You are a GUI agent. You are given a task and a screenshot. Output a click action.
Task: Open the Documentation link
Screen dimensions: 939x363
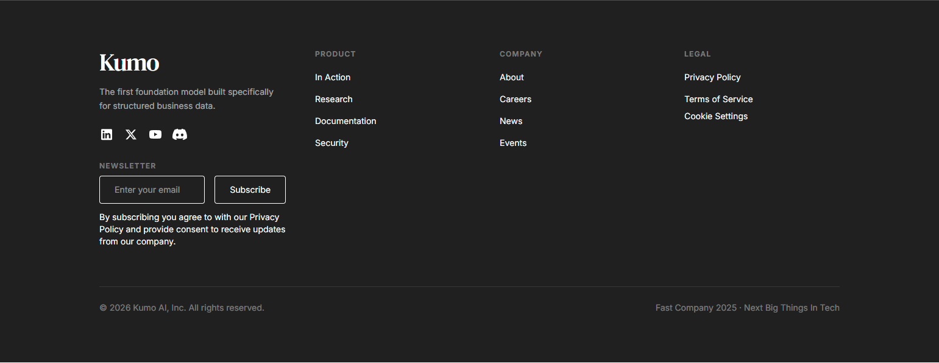pyautogui.click(x=345, y=121)
